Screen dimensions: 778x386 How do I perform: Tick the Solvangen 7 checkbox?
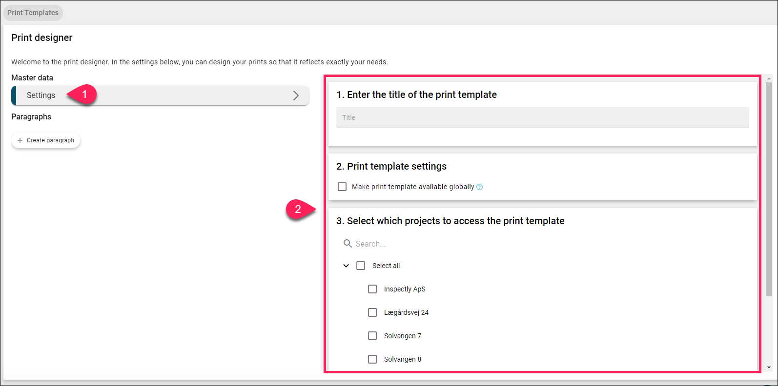372,336
